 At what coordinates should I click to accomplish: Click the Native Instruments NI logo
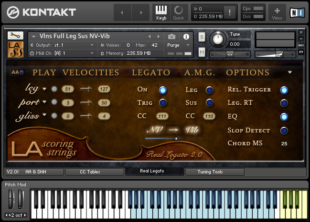click(x=298, y=13)
